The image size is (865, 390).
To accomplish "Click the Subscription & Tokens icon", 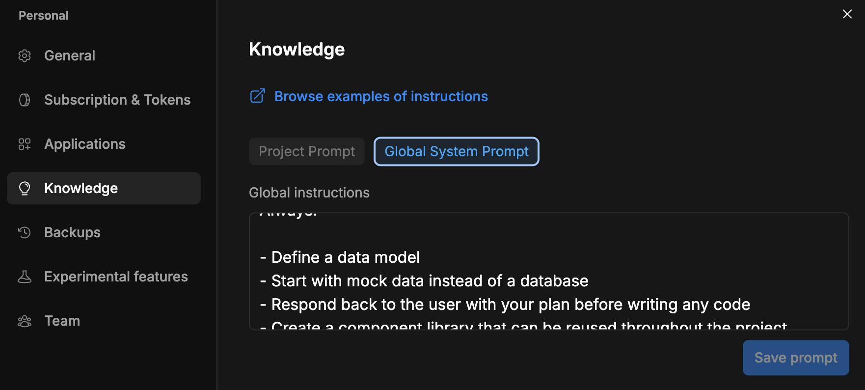I will click(x=25, y=100).
